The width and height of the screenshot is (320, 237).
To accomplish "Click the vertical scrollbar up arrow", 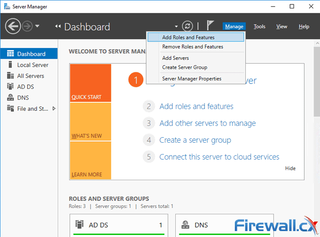I will tap(317, 43).
